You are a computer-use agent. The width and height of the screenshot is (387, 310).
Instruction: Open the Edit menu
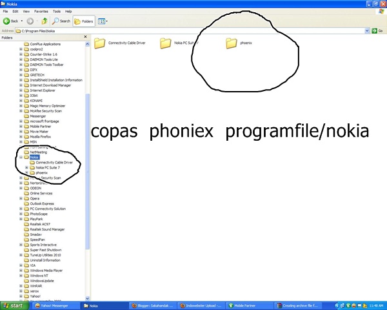15,12
